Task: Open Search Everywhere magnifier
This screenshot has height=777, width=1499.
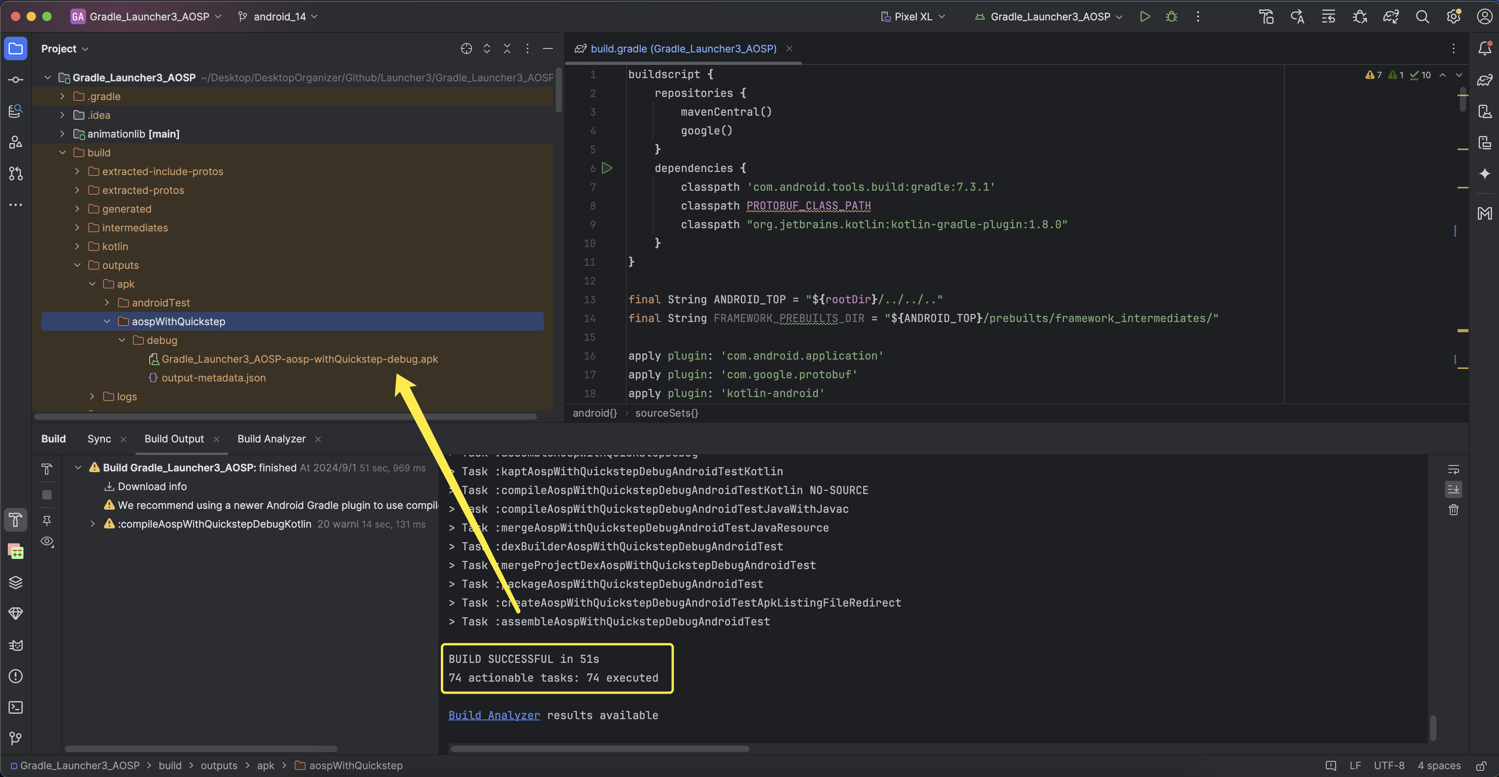Action: pos(1422,17)
